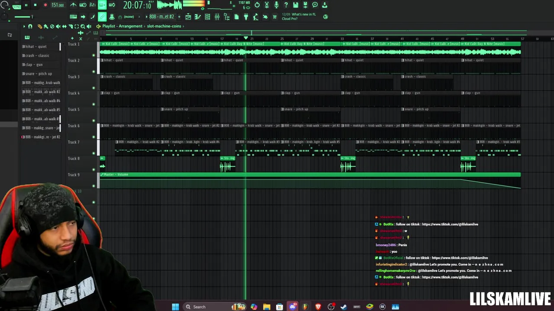The width and height of the screenshot is (554, 311).
Task: Open the Browser view icon
Action: click(x=227, y=17)
